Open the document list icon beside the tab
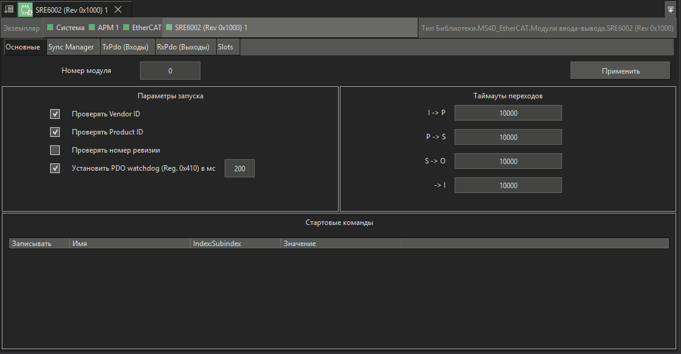Screen dimensions: 681x354 tap(8, 9)
